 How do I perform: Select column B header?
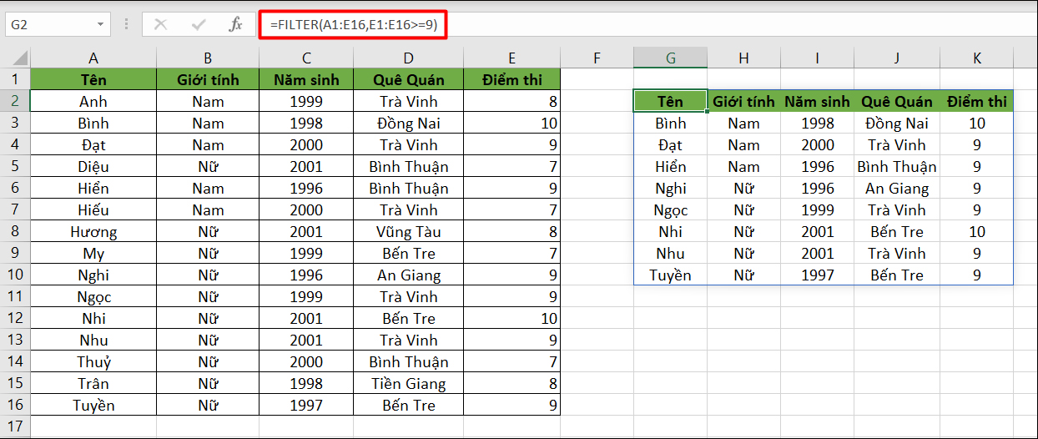pyautogui.click(x=208, y=58)
